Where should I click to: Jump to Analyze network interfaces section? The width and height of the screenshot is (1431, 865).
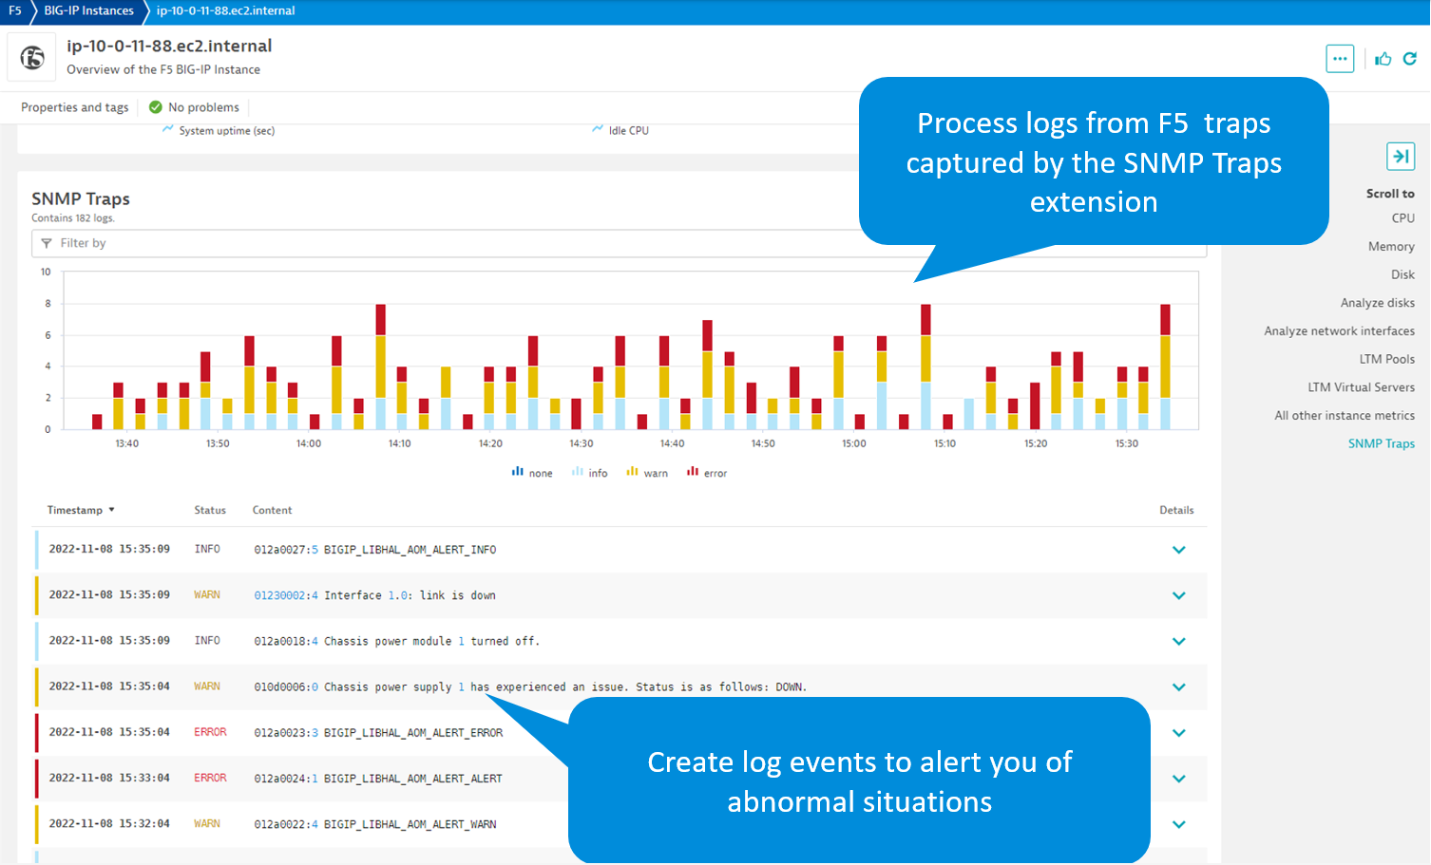(1339, 331)
